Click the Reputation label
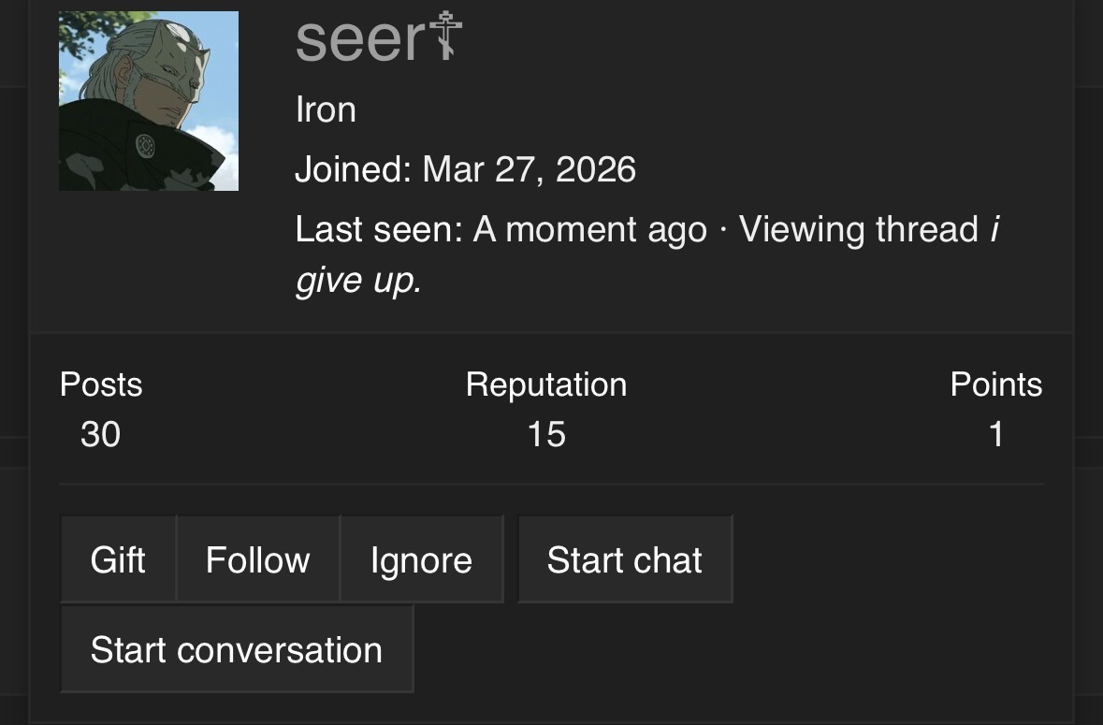The width and height of the screenshot is (1103, 725). pos(546,384)
